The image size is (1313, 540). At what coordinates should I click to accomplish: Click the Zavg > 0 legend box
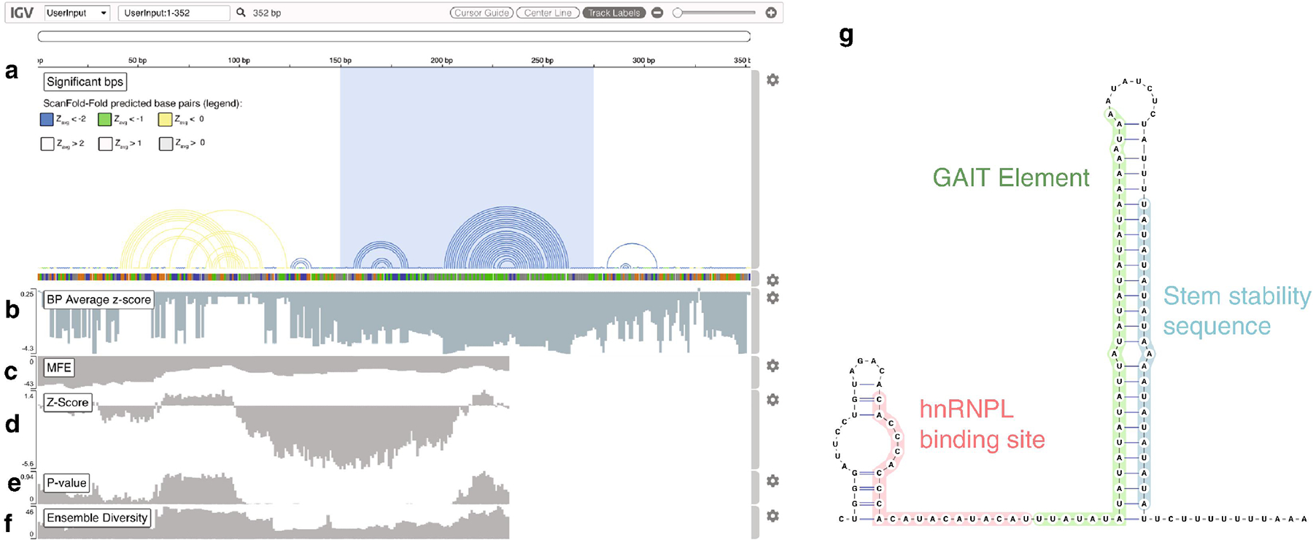pyautogui.click(x=166, y=144)
